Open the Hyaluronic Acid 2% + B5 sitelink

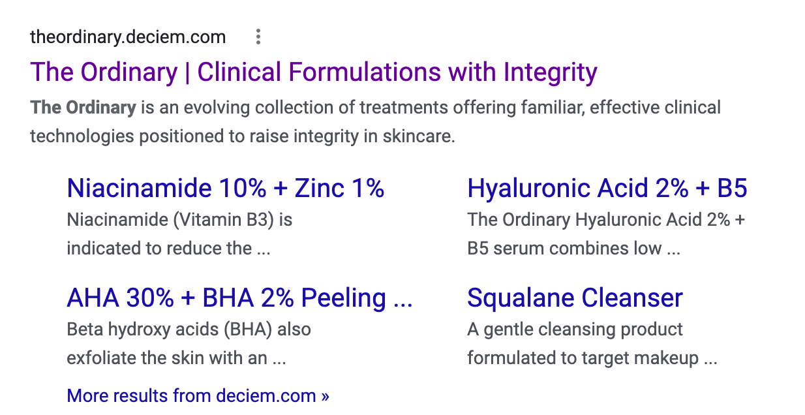point(607,188)
